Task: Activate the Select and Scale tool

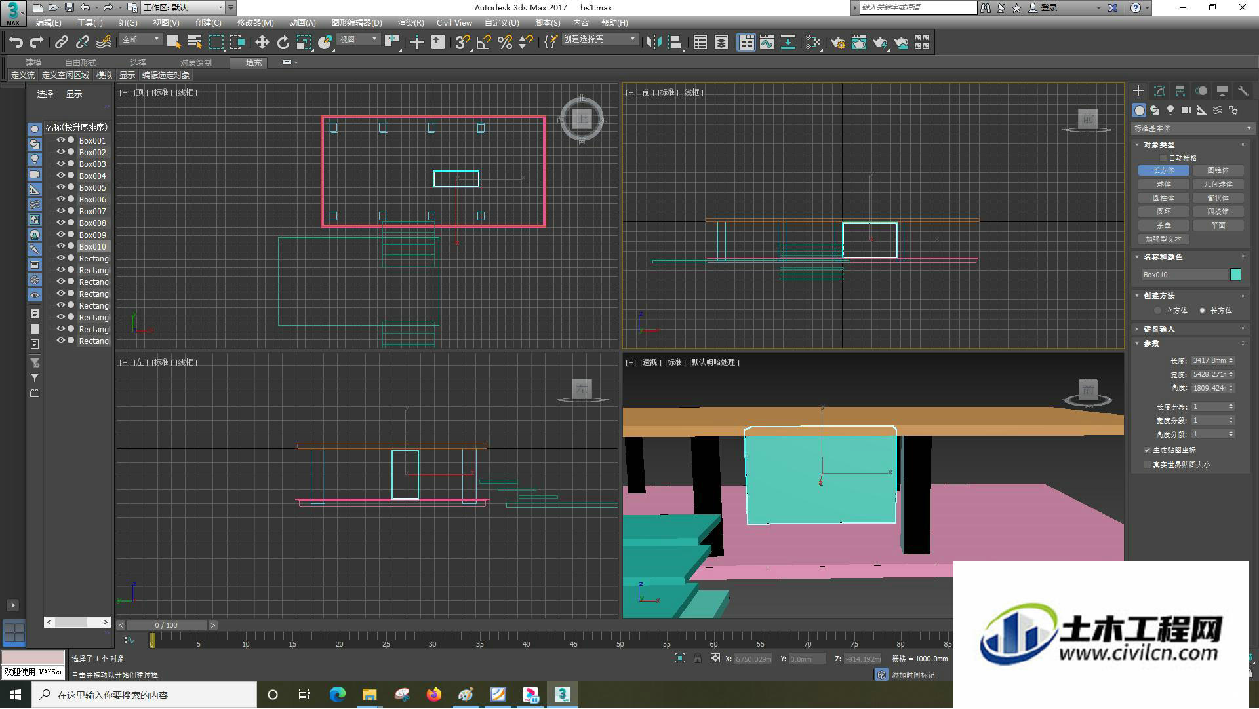Action: coord(304,43)
